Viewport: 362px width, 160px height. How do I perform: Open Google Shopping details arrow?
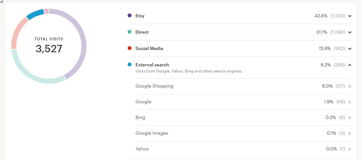click(350, 86)
